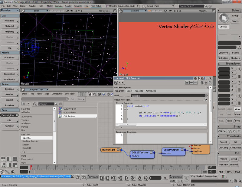Screen dimensions: 242x187
Task: Jump to first frame in playback controls
Action: pos(114,178)
